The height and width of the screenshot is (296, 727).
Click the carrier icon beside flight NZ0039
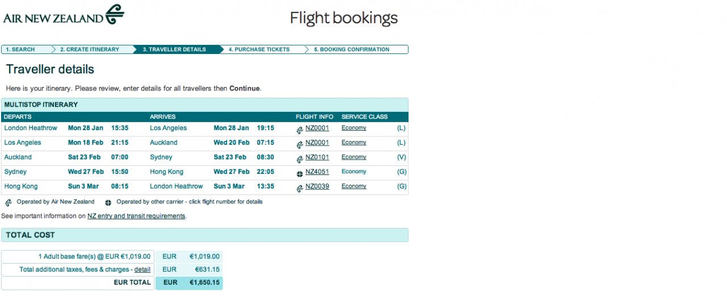point(299,188)
